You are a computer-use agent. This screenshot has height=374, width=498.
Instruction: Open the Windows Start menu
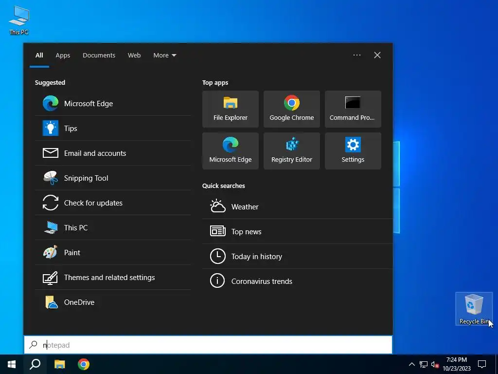pos(12,364)
